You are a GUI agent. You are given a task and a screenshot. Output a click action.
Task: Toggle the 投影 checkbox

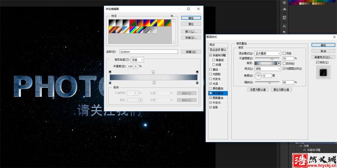pos(210,108)
